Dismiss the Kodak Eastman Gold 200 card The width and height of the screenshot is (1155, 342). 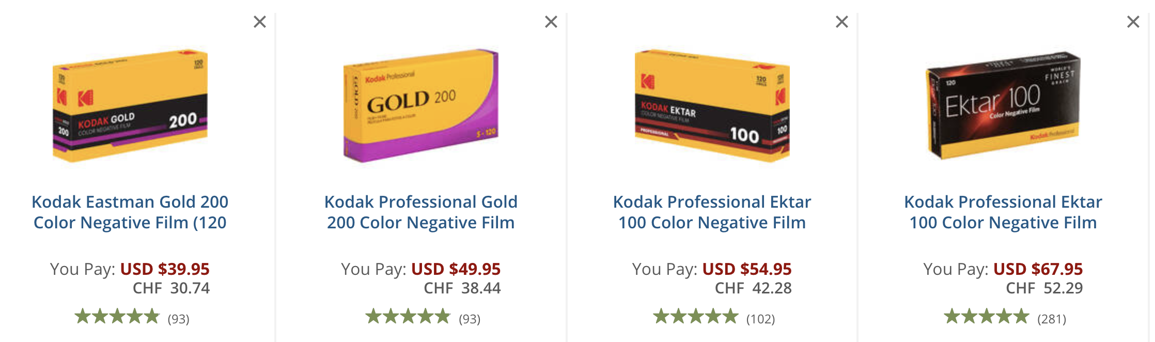260,22
